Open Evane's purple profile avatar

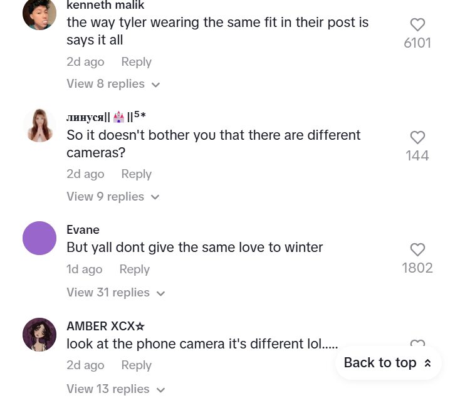[39, 238]
